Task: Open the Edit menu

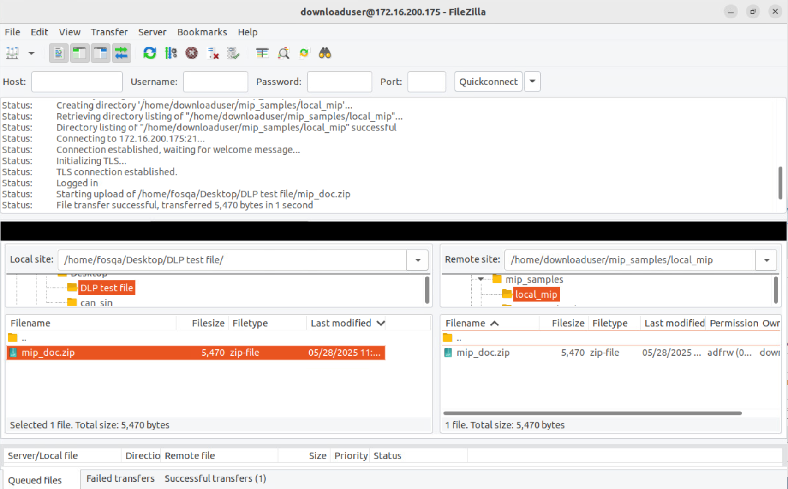Action: click(x=39, y=32)
